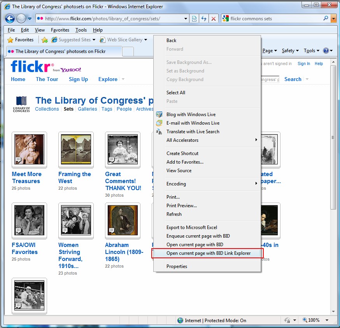Open the Tags section link

pos(107,109)
